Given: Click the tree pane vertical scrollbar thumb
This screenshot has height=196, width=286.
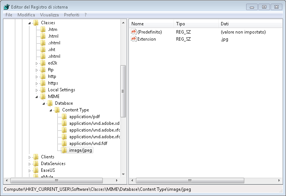Looking at the screenshot, I should 123,91.
